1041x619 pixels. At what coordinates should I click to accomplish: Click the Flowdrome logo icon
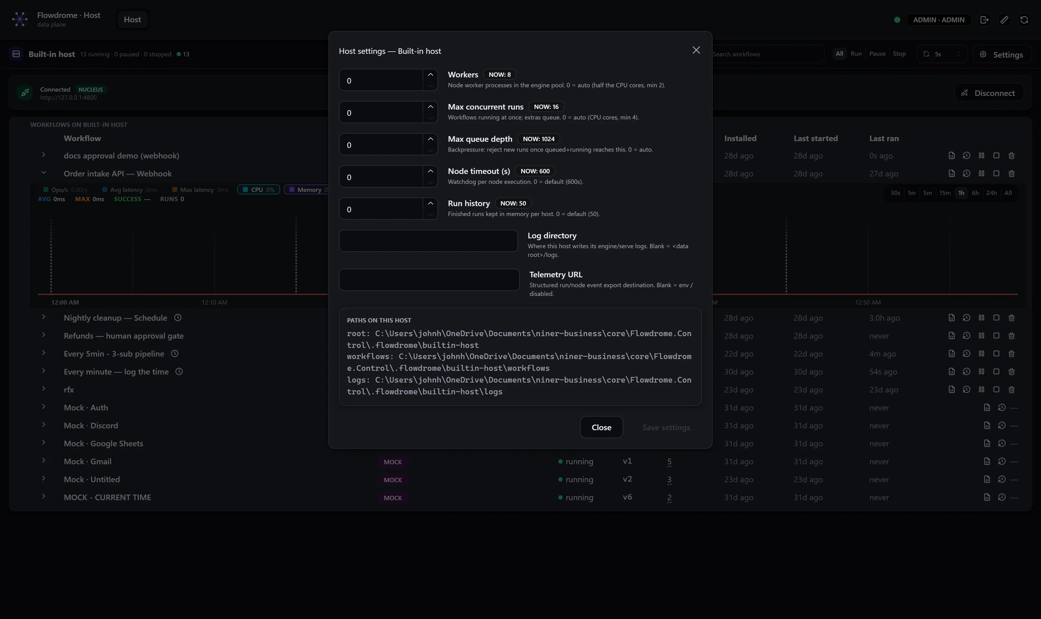pyautogui.click(x=20, y=19)
